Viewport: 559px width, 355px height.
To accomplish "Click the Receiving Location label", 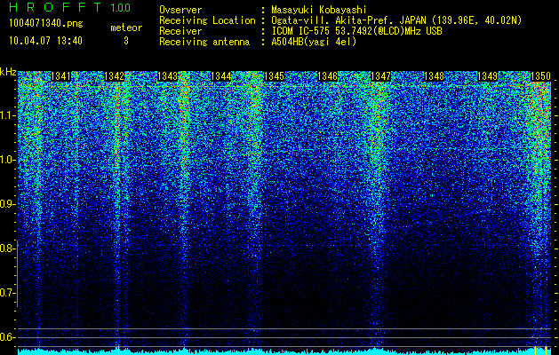I will tap(207, 20).
